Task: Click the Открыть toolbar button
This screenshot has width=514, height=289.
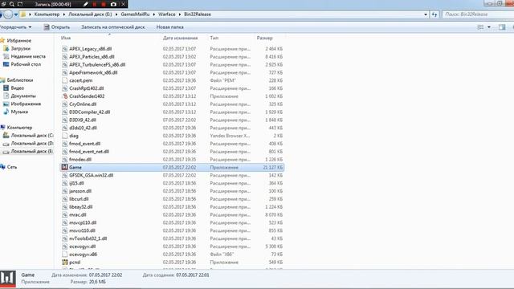Action: [x=57, y=26]
